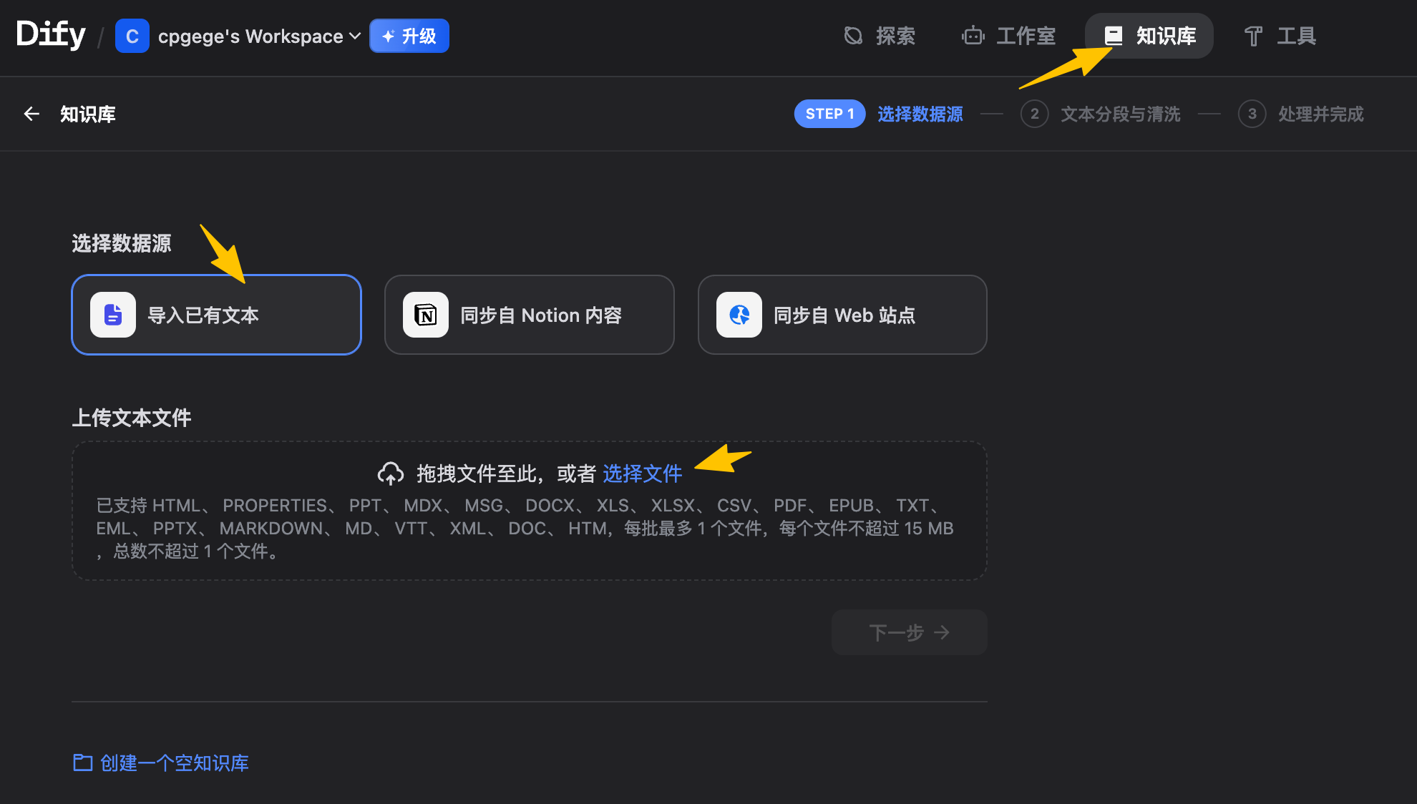Click the Notion logo icon
Image resolution: width=1417 pixels, height=804 pixels.
click(426, 315)
